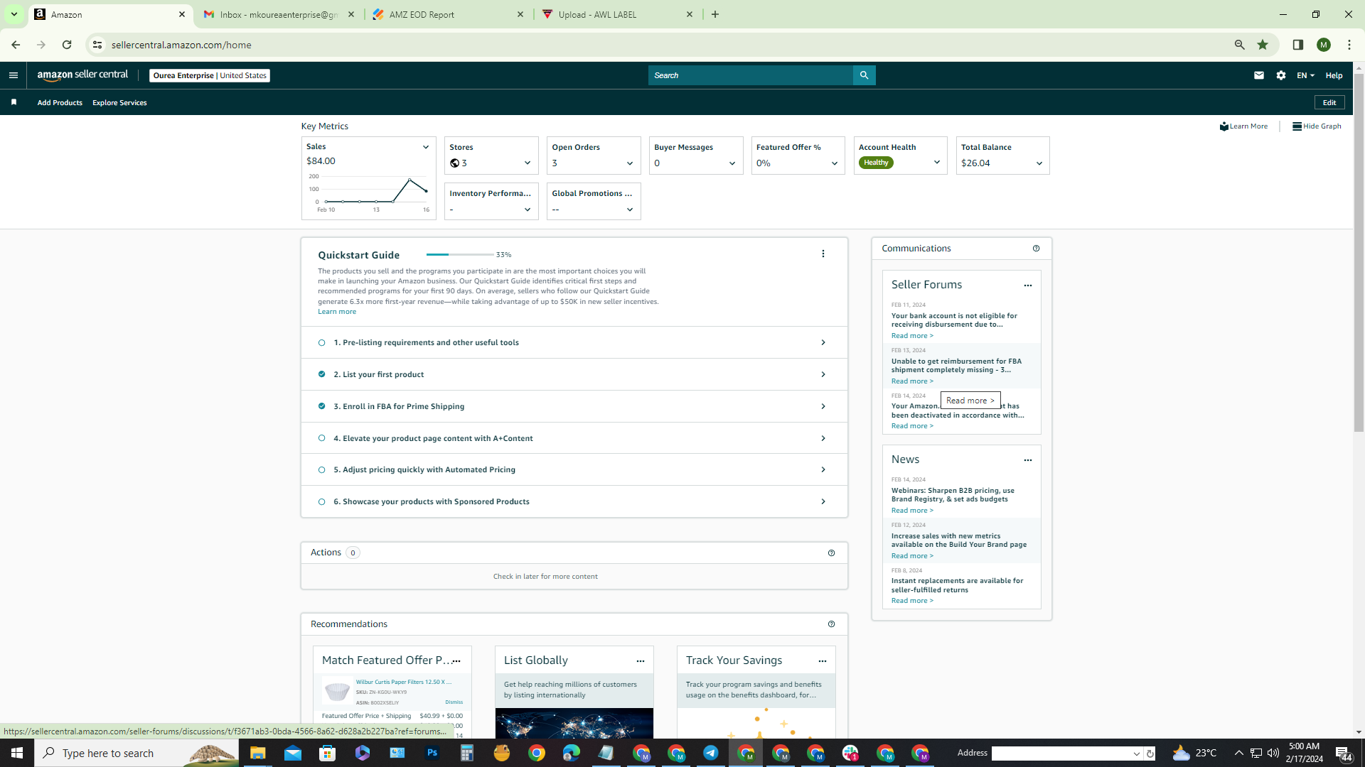1365x767 pixels.
Task: Expand the Sales metric dropdown
Action: point(426,147)
